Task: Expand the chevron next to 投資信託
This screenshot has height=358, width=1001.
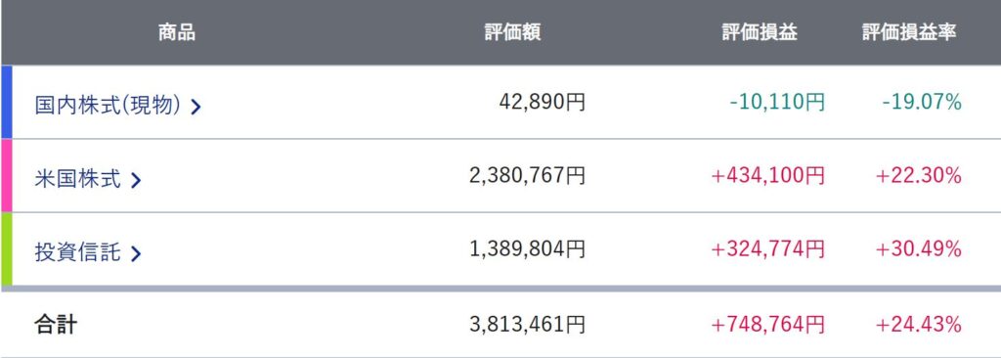Action: pyautogui.click(x=135, y=253)
